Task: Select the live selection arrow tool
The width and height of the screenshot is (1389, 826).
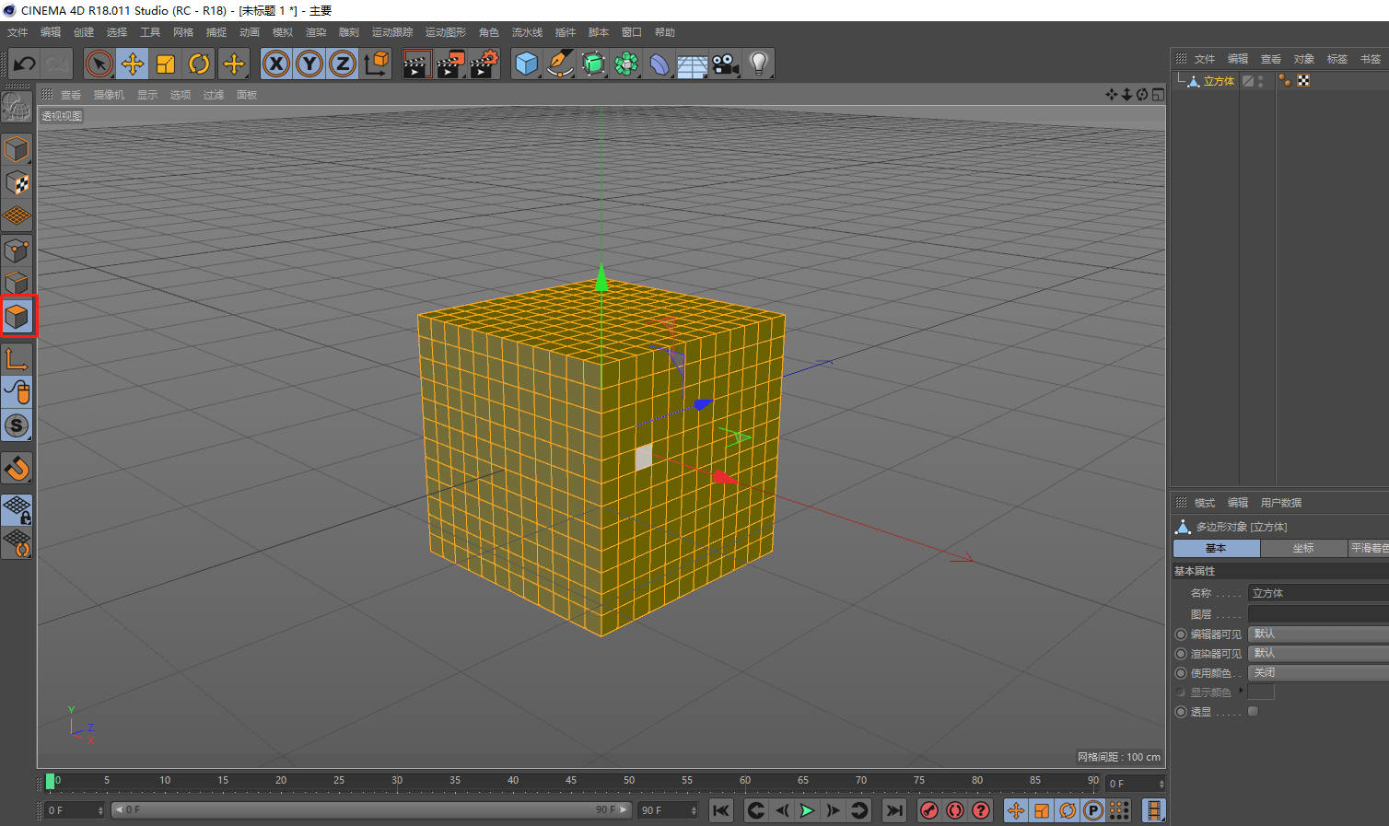Action: pos(99,64)
